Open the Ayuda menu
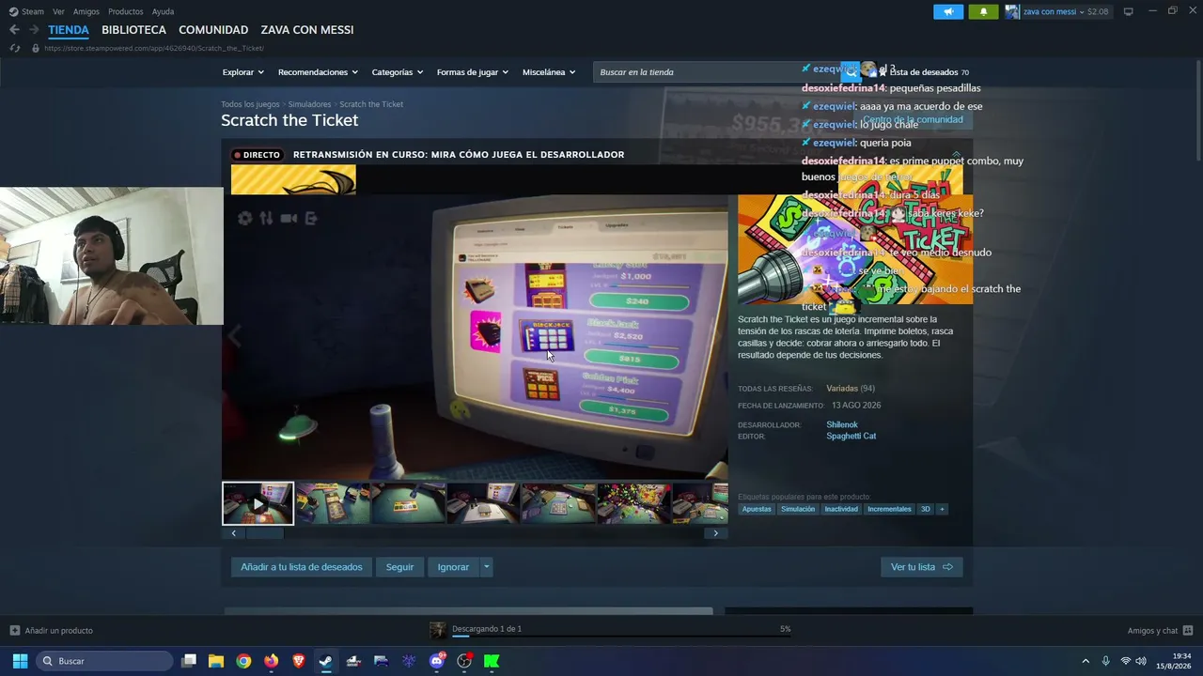 point(163,11)
